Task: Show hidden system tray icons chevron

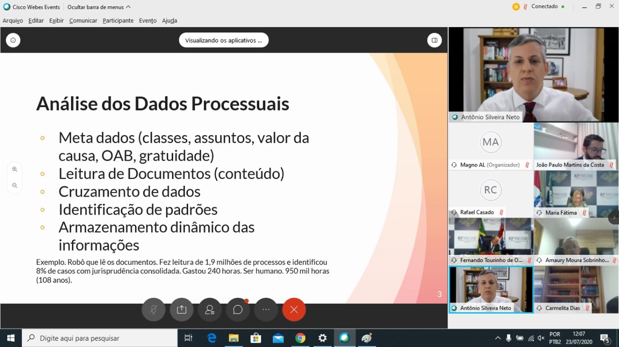Action: click(x=498, y=338)
